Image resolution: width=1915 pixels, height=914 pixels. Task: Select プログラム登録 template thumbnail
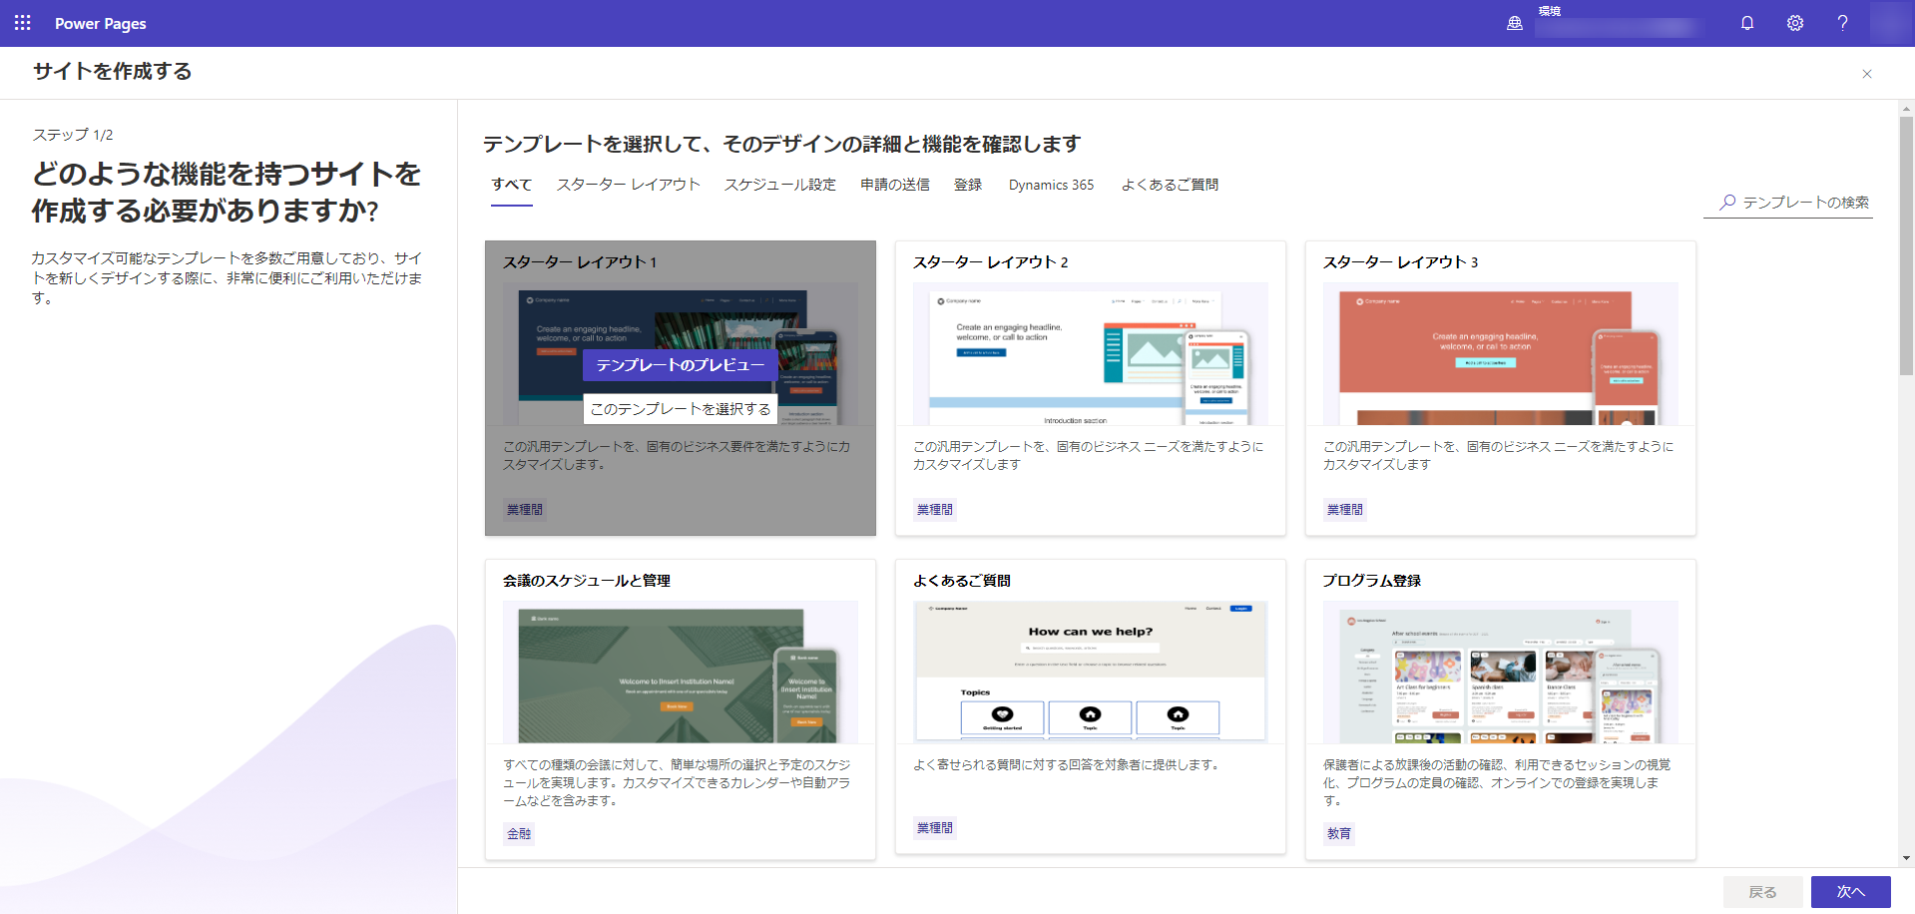[1501, 673]
